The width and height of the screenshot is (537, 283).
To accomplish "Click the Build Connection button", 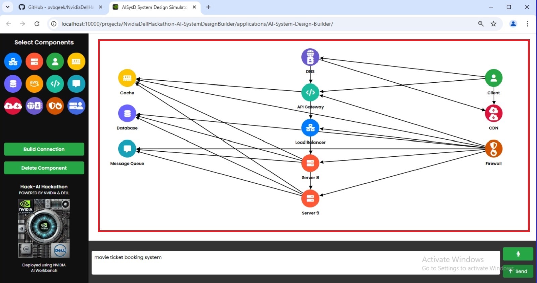I will click(44, 149).
